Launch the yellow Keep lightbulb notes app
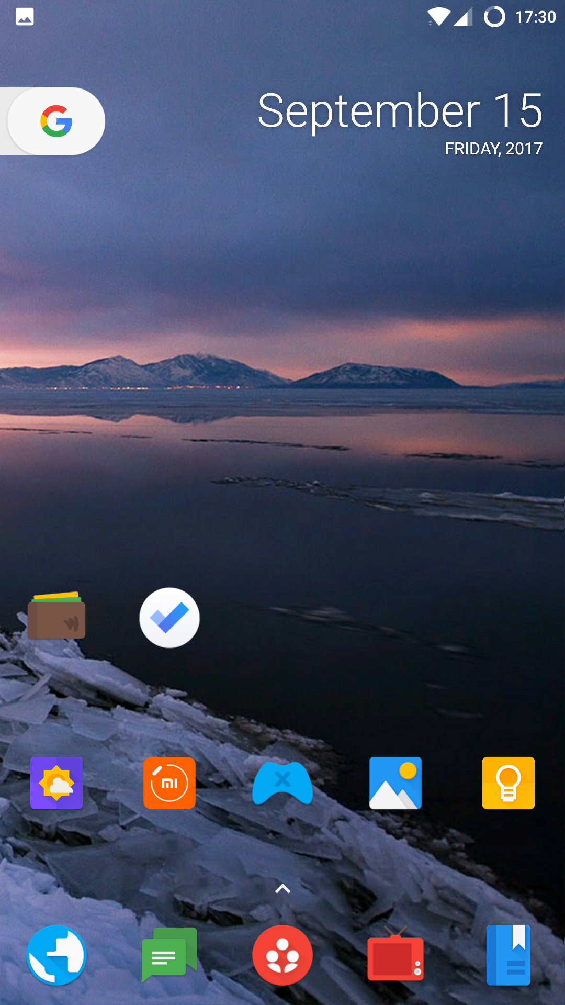The height and width of the screenshot is (1005, 565). click(508, 783)
